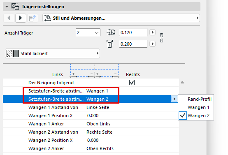This screenshot has height=155, width=228.
Task: Edit the 0.200 height field
Action: click(133, 44)
